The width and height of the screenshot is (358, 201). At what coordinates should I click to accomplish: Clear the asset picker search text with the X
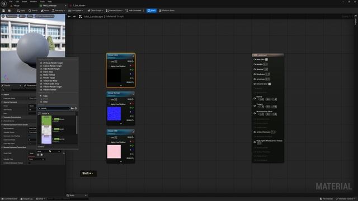[40, 108]
